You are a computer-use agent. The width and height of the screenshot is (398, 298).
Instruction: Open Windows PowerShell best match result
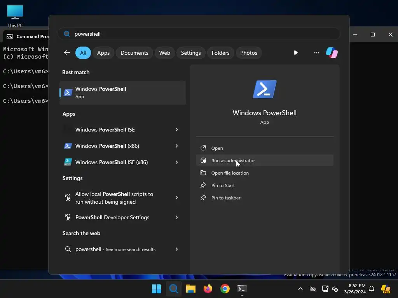point(122,92)
